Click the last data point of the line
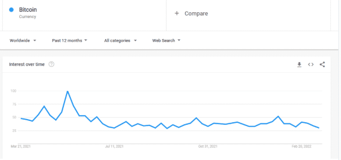The width and height of the screenshot is (341, 160). pos(319,128)
